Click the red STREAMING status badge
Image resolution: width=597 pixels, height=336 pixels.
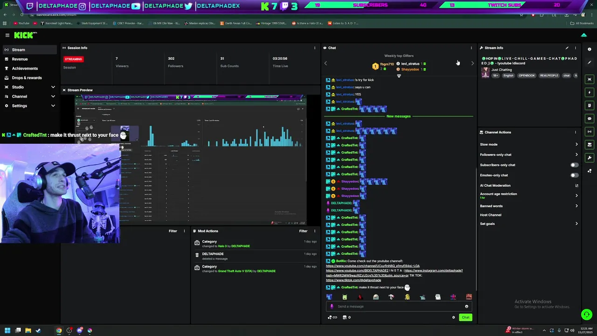(x=73, y=59)
